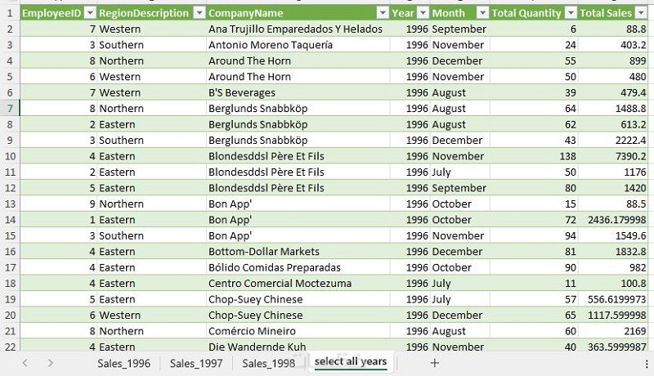654x376 pixels.
Task: Open the Year column filter dropdown
Action: [422, 13]
